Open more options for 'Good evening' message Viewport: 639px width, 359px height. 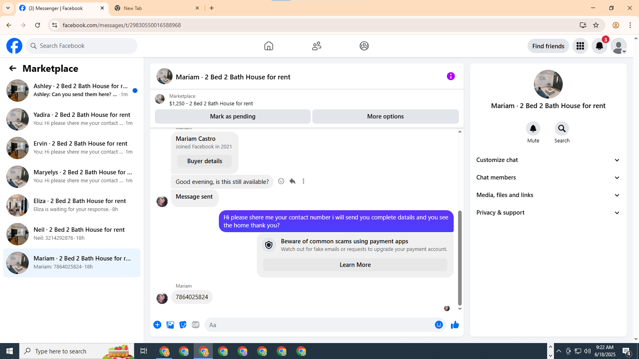point(304,181)
